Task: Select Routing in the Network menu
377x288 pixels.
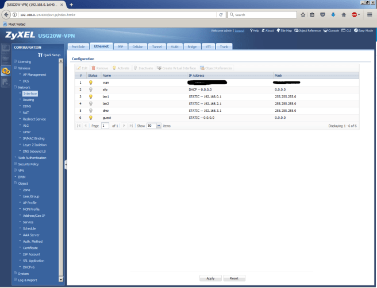Action: click(x=28, y=100)
